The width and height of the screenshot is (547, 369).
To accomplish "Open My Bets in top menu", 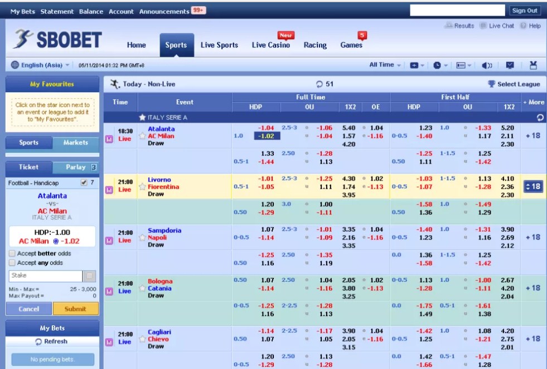I will pos(23,12).
